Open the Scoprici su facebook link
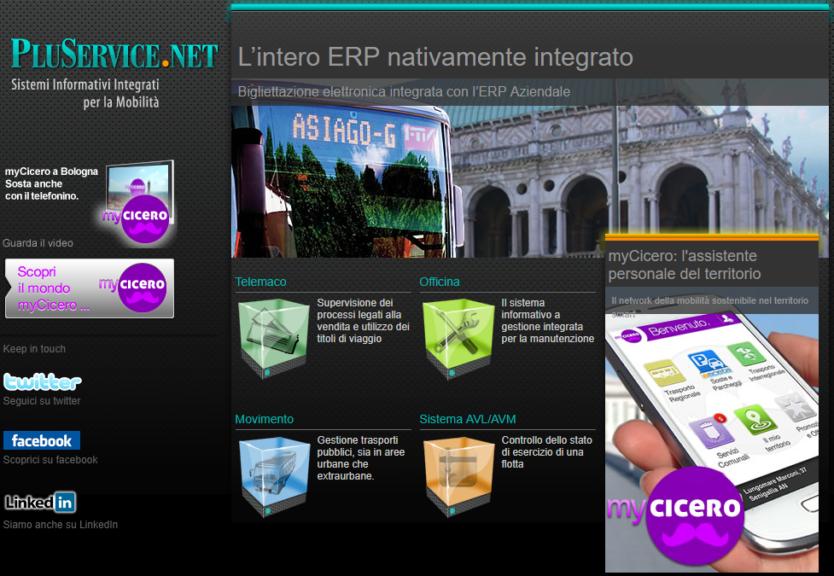 (50, 460)
